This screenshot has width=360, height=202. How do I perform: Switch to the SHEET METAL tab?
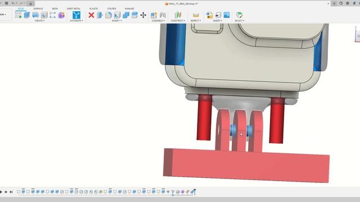(x=74, y=9)
